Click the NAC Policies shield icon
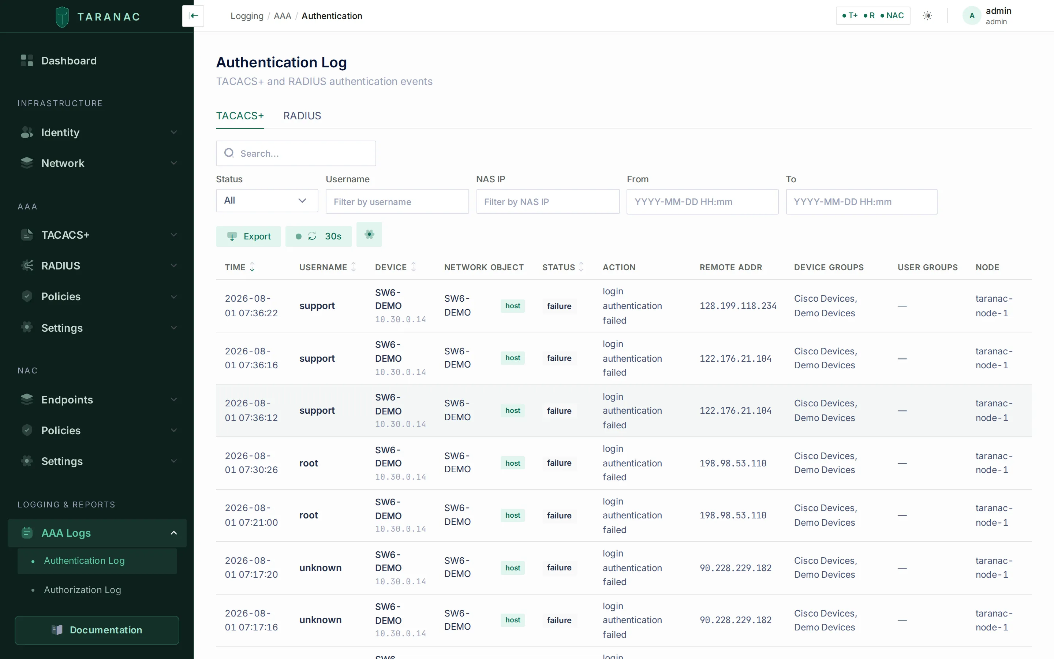The height and width of the screenshot is (659, 1054). (27, 430)
